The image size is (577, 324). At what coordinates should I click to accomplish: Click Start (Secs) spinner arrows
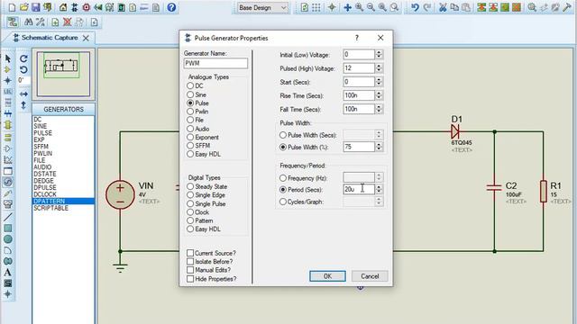(x=379, y=82)
